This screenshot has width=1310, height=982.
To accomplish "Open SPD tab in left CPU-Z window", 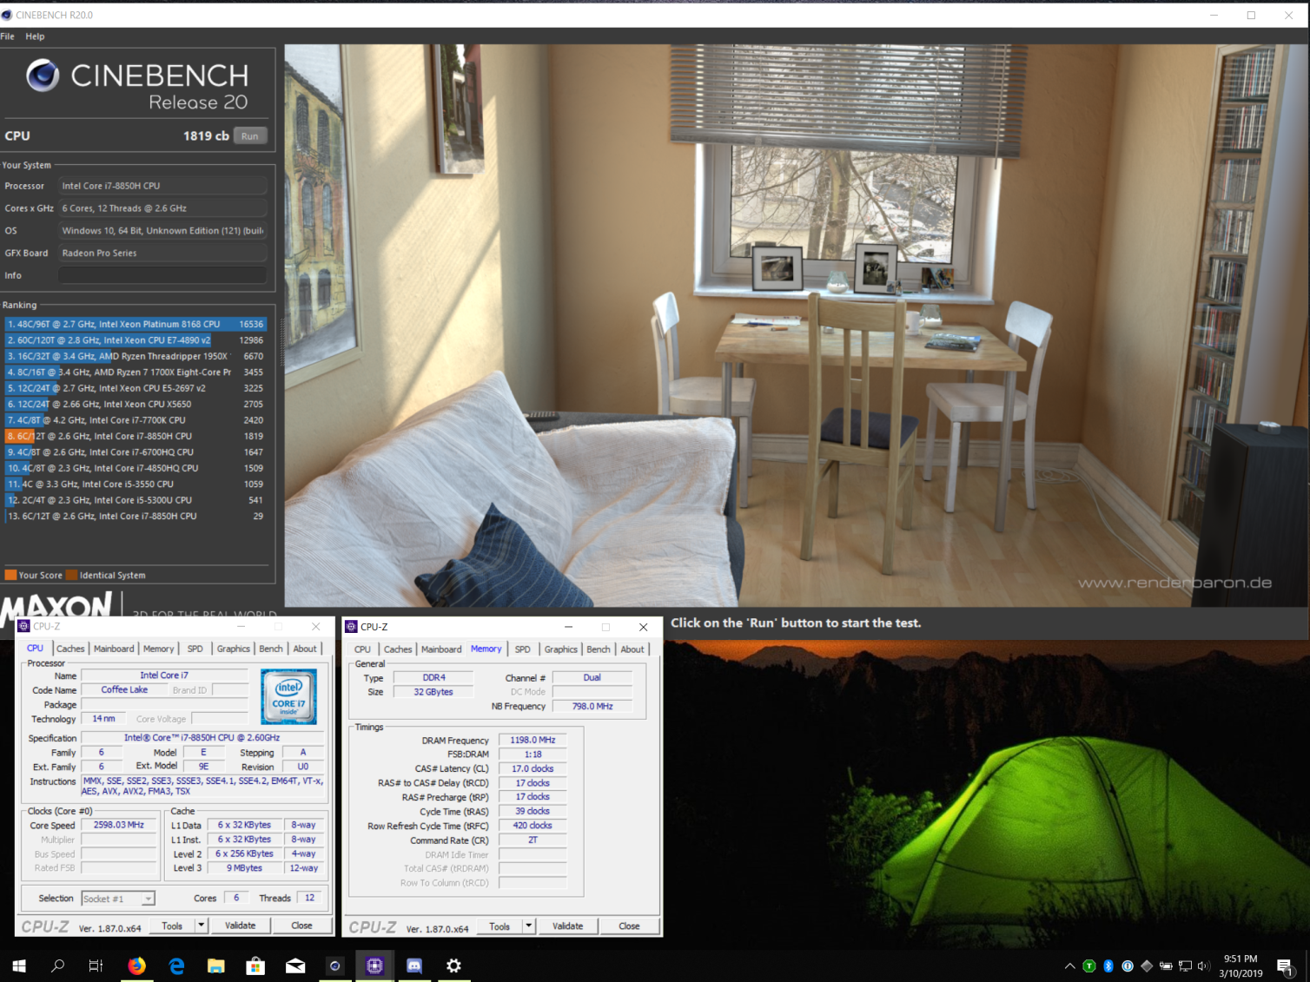I will [x=195, y=649].
